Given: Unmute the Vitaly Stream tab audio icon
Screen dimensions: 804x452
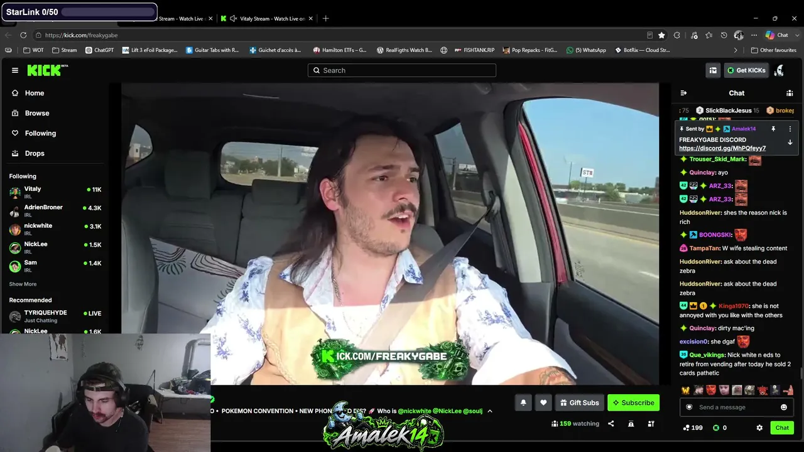Looking at the screenshot, I should coord(233,19).
